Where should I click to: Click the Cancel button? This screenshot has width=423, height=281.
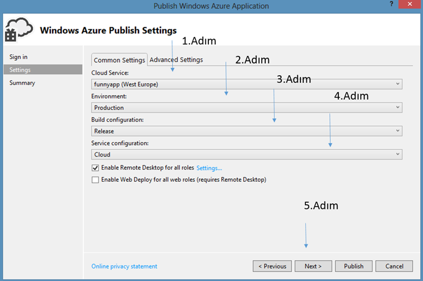(x=394, y=266)
